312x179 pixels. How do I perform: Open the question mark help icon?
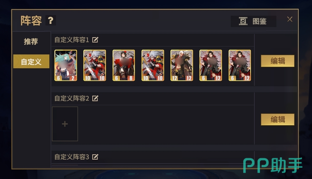click(50, 20)
